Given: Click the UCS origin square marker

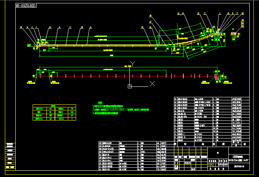Looking at the screenshot, I should point(129,86).
